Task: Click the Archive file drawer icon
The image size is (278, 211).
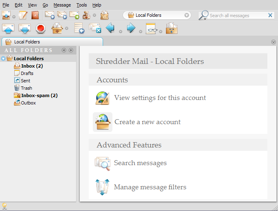Action: pos(172,28)
